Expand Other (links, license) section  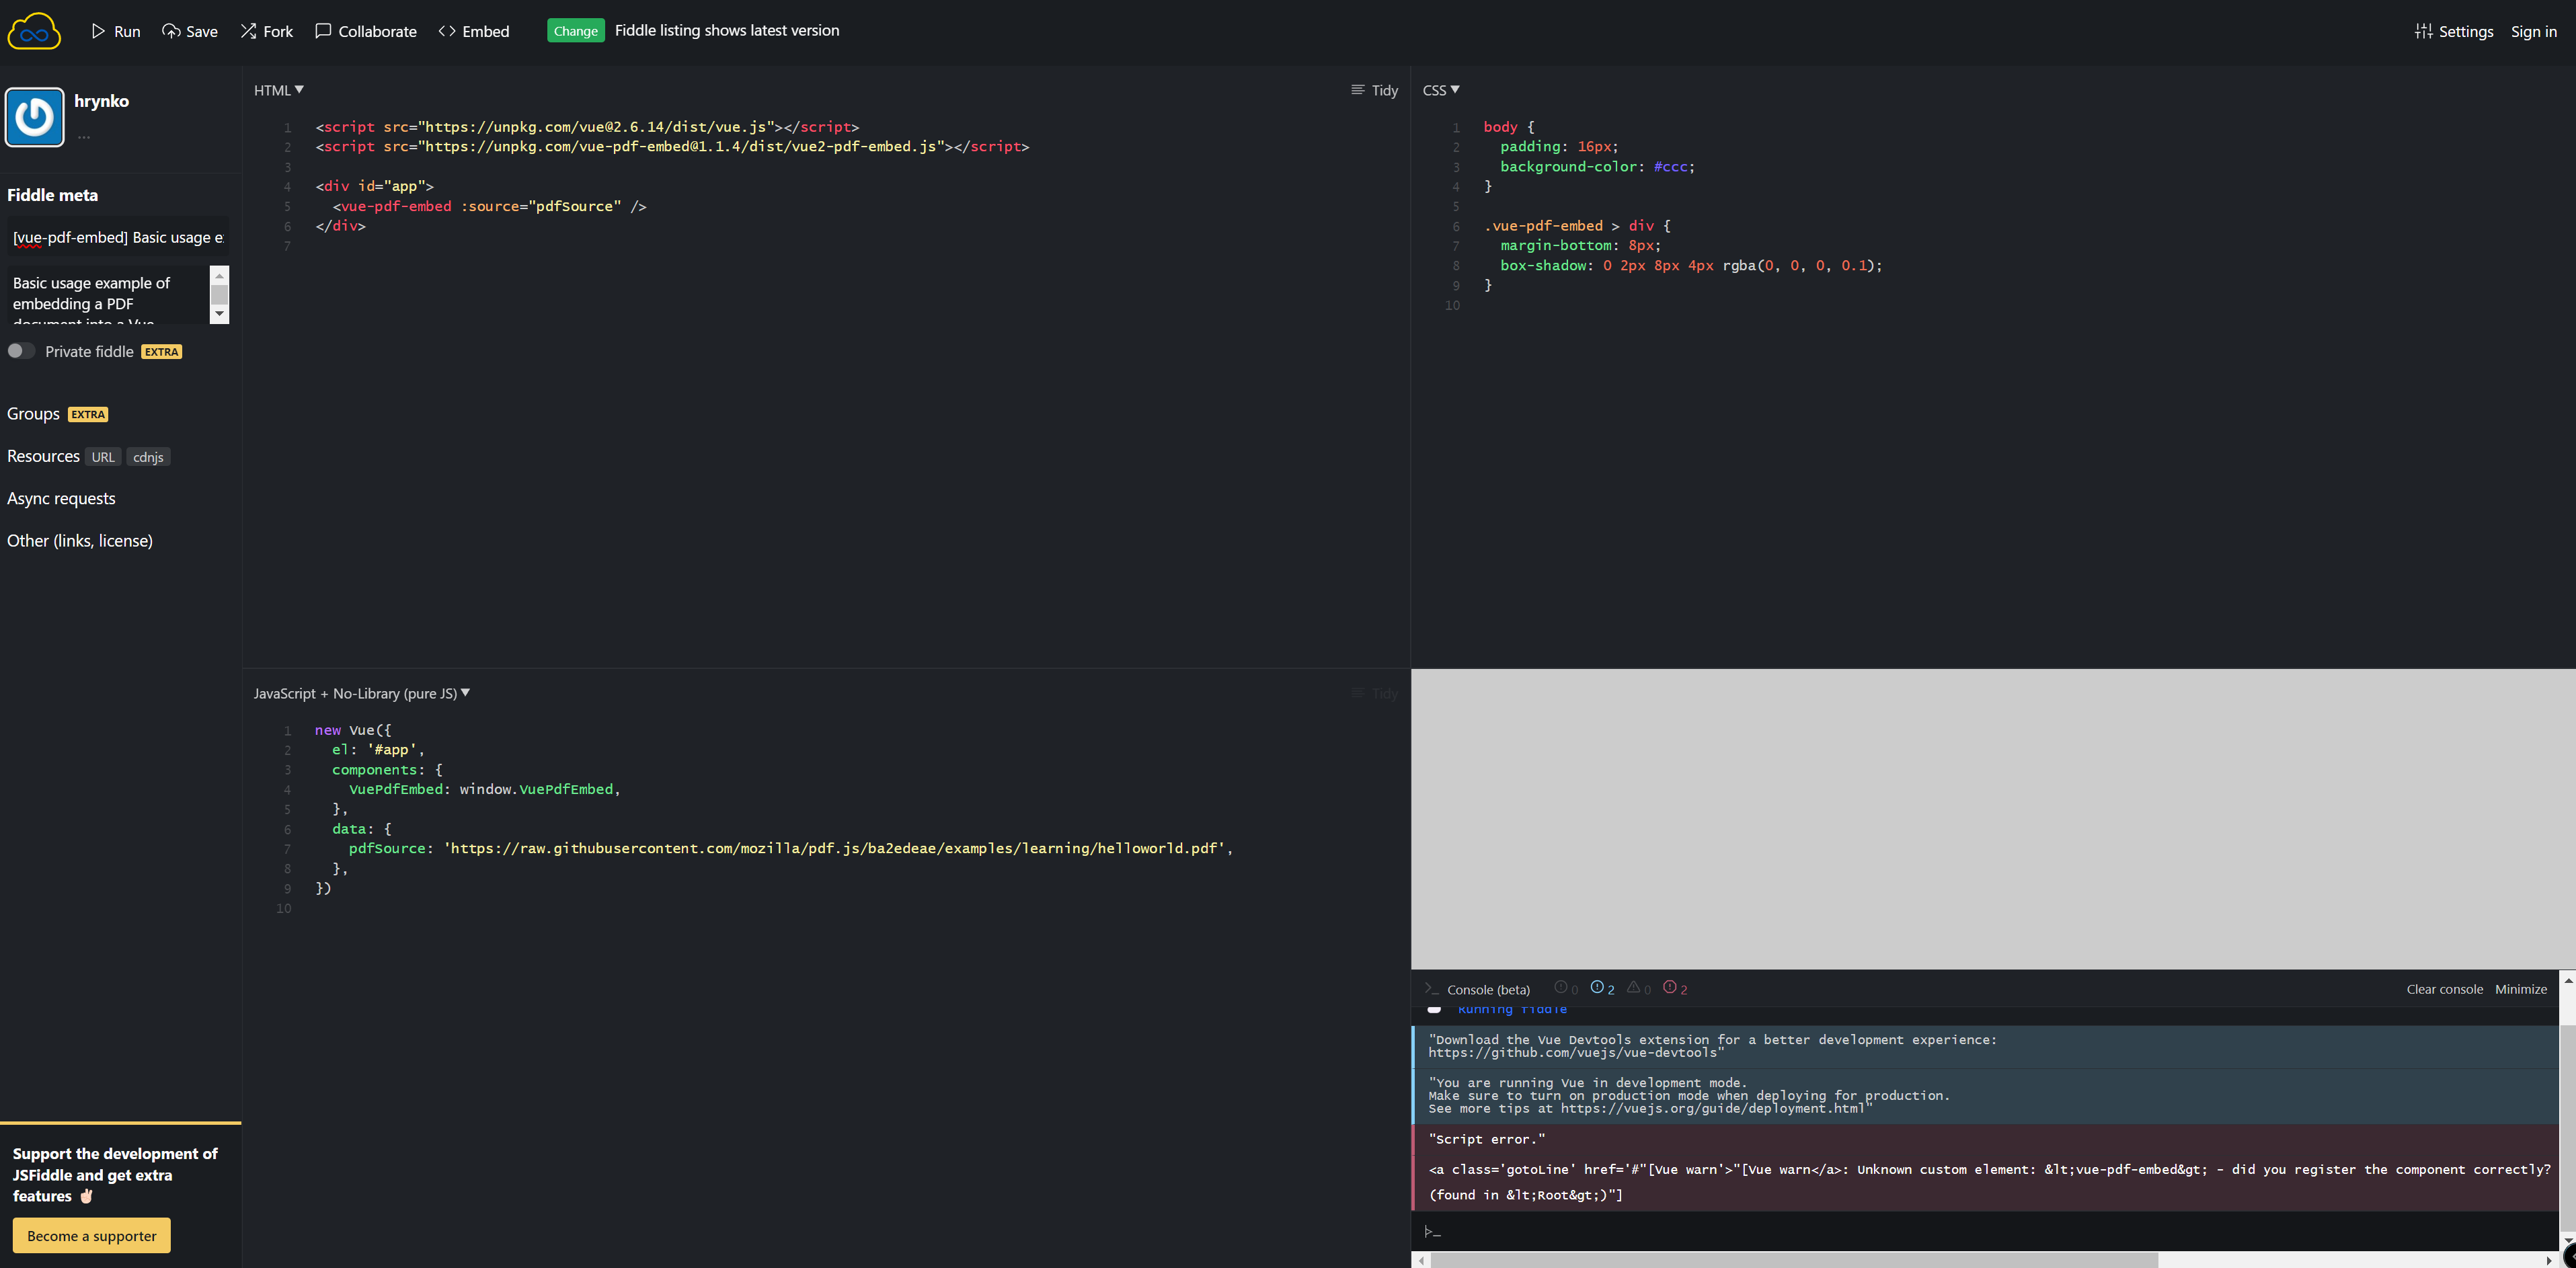80,540
